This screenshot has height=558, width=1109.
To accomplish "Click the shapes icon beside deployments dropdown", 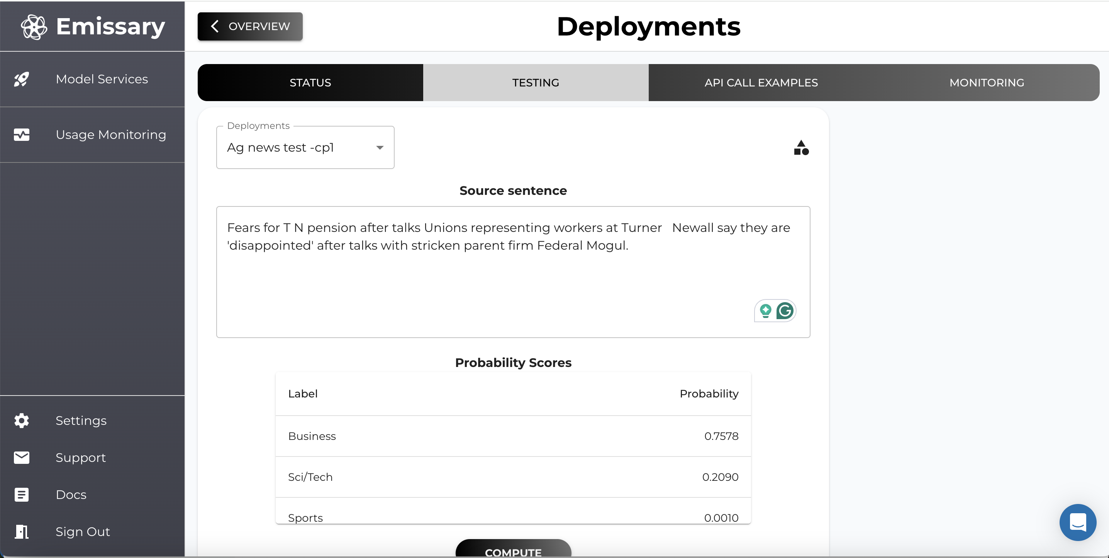I will coord(801,147).
